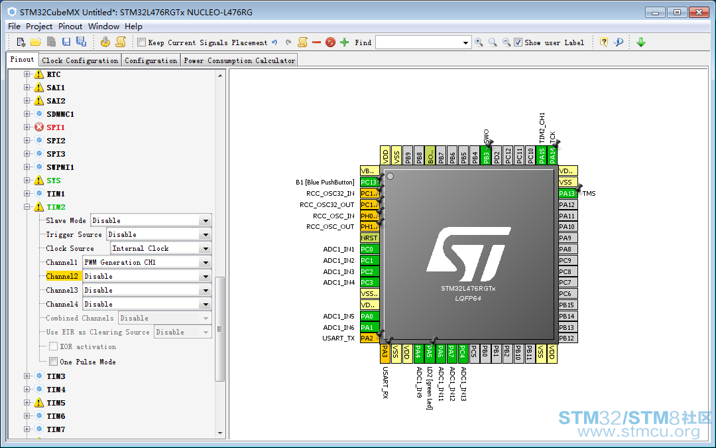The image size is (716, 448).
Task: Enable the One Pulse Mode checkbox
Action: coord(54,361)
